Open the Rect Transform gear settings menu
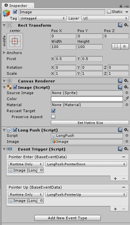130x225 pixels. pos(126,25)
